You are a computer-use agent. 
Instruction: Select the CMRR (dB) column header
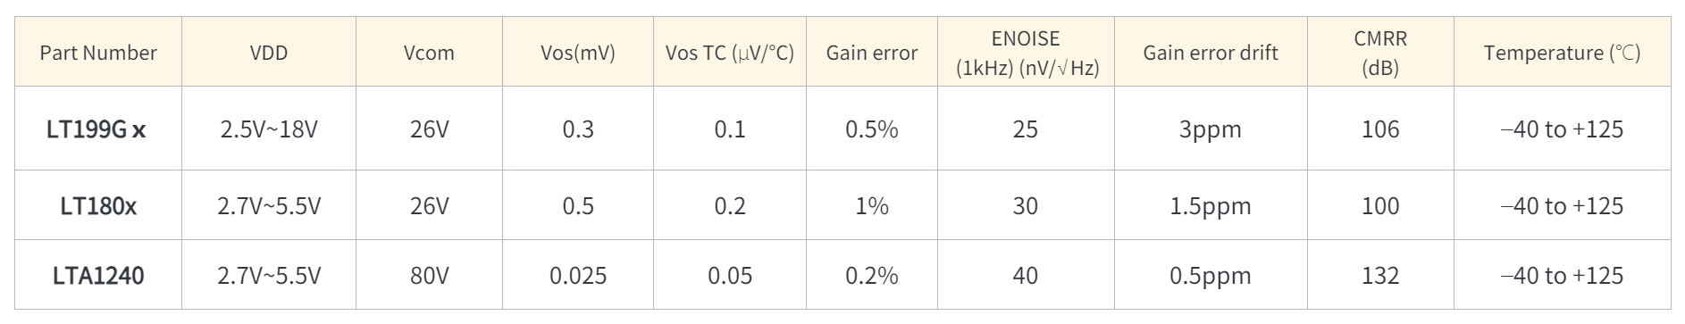click(x=1380, y=53)
